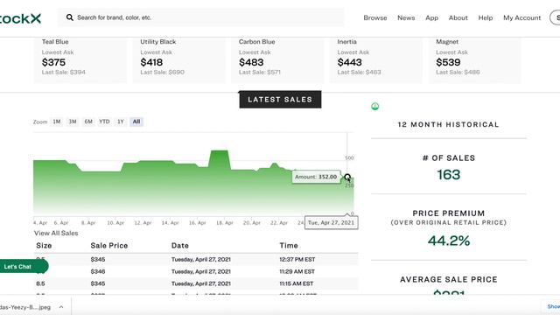
Task: Click the Show all downloads link
Action: (553, 306)
